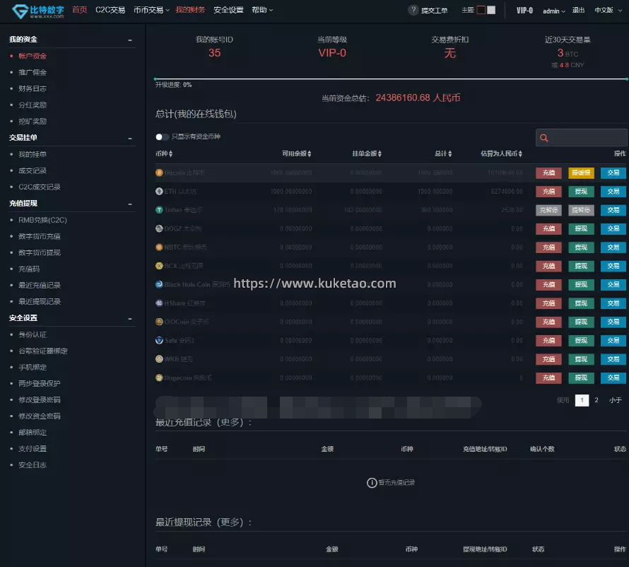Click the Black Hole Coin icon
Image resolution: width=629 pixels, height=567 pixels.
159,284
